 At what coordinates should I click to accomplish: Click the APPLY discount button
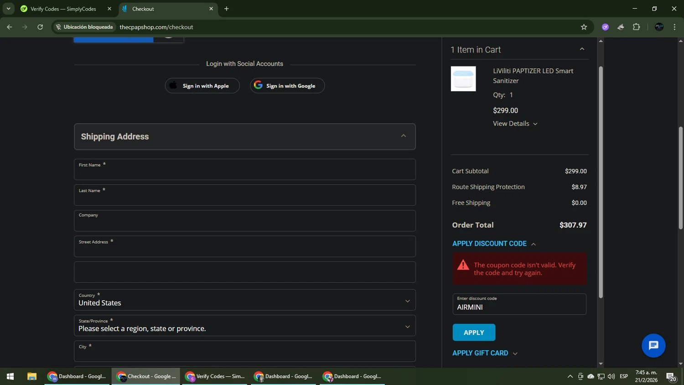[474, 333]
